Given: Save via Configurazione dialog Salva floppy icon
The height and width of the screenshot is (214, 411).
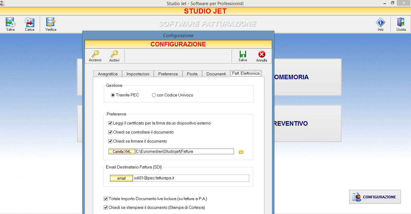Looking at the screenshot, I should 243,54.
